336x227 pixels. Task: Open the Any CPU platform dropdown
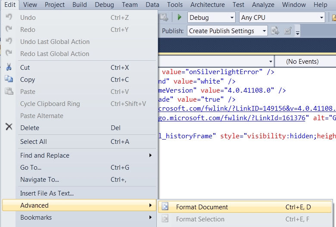(x=321, y=18)
